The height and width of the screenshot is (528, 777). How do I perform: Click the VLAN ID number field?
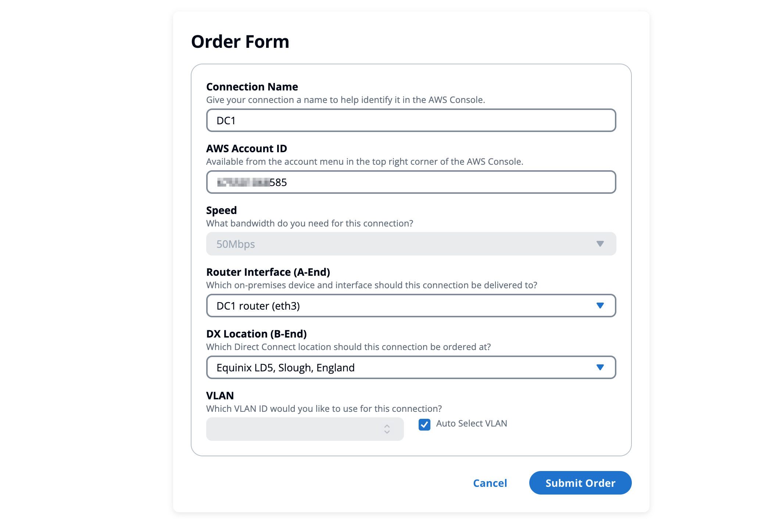coord(294,429)
